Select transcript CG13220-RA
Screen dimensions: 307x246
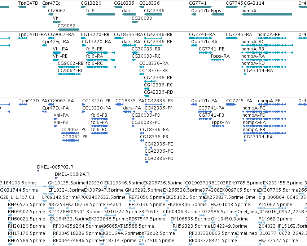point(97,42)
